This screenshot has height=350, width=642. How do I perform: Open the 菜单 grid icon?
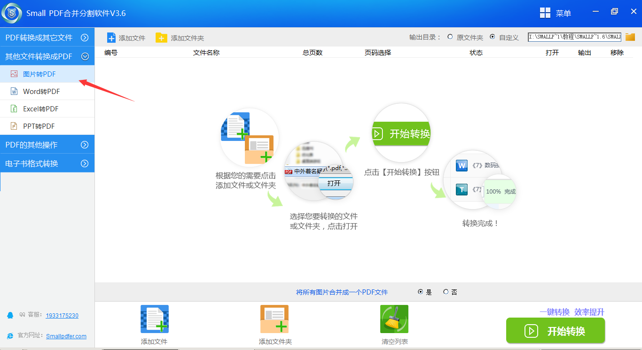545,13
